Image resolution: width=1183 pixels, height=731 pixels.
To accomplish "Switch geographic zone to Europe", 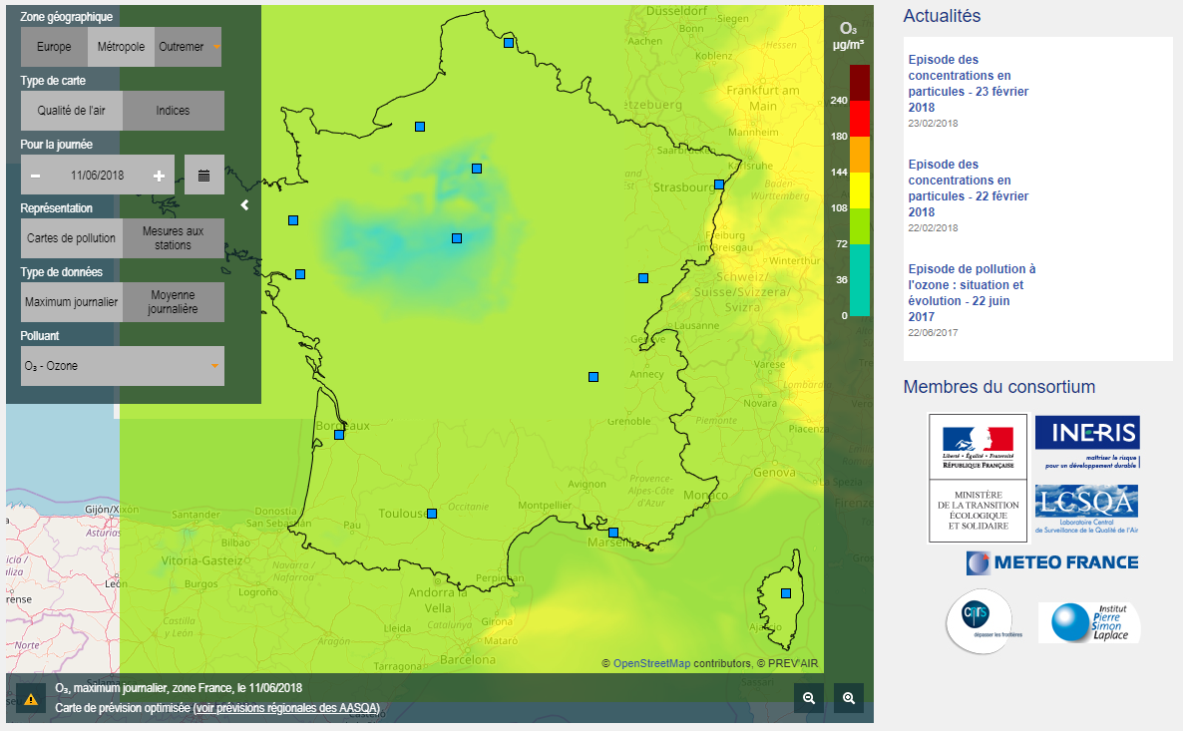I will pyautogui.click(x=53, y=46).
